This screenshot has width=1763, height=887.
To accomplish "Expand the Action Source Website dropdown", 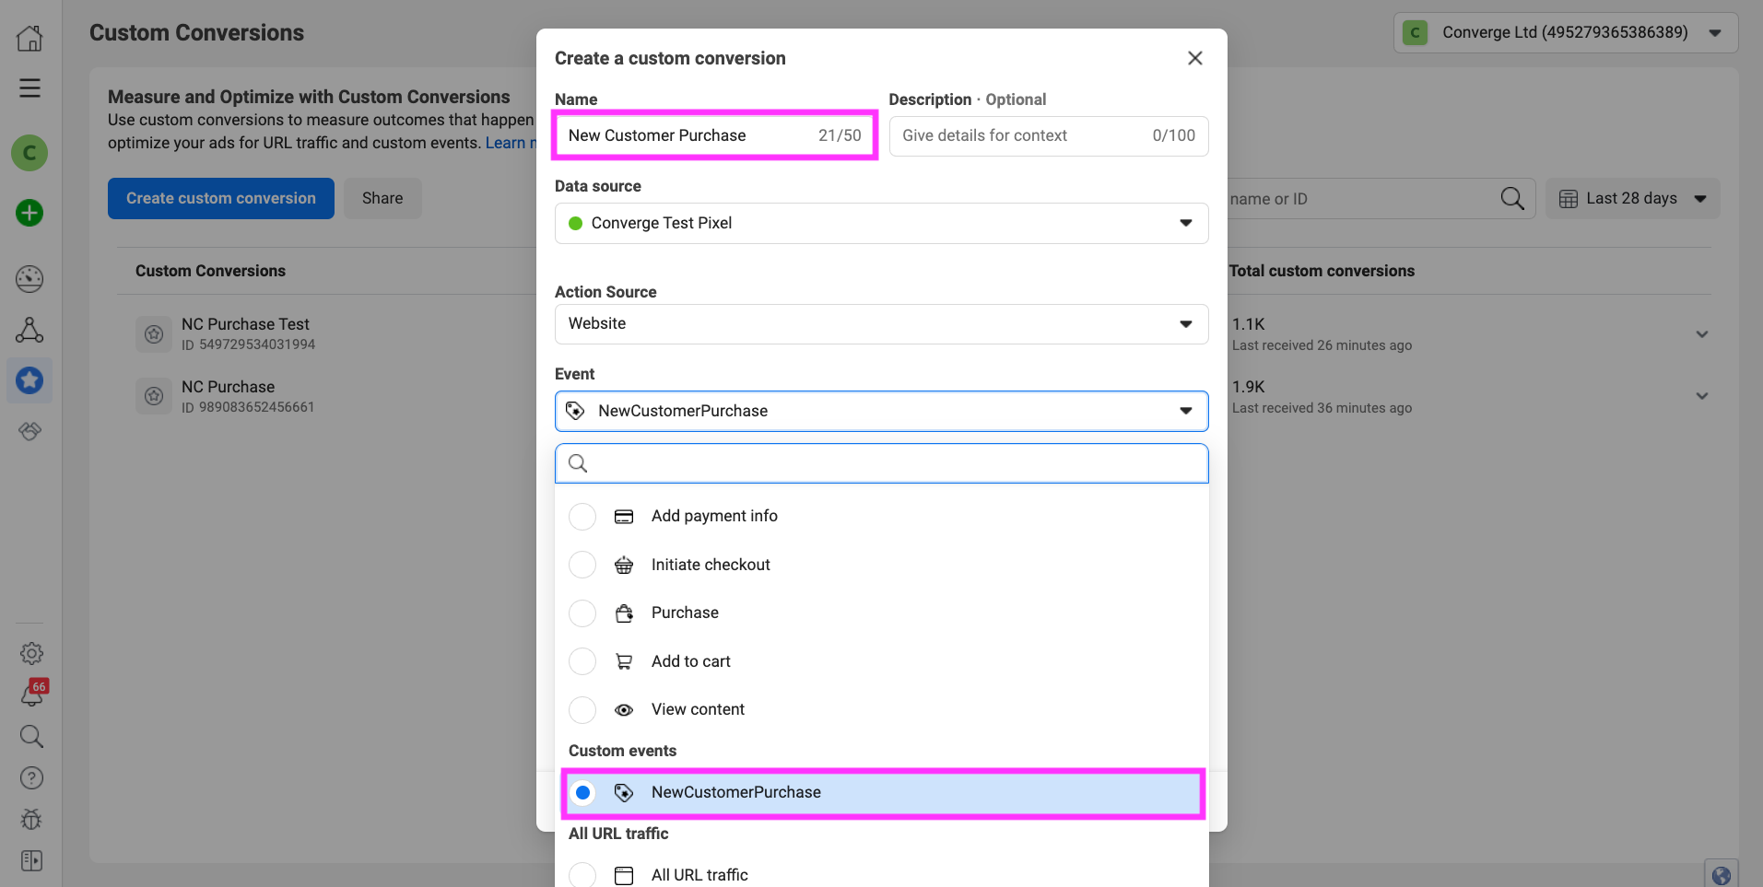I will tap(881, 324).
